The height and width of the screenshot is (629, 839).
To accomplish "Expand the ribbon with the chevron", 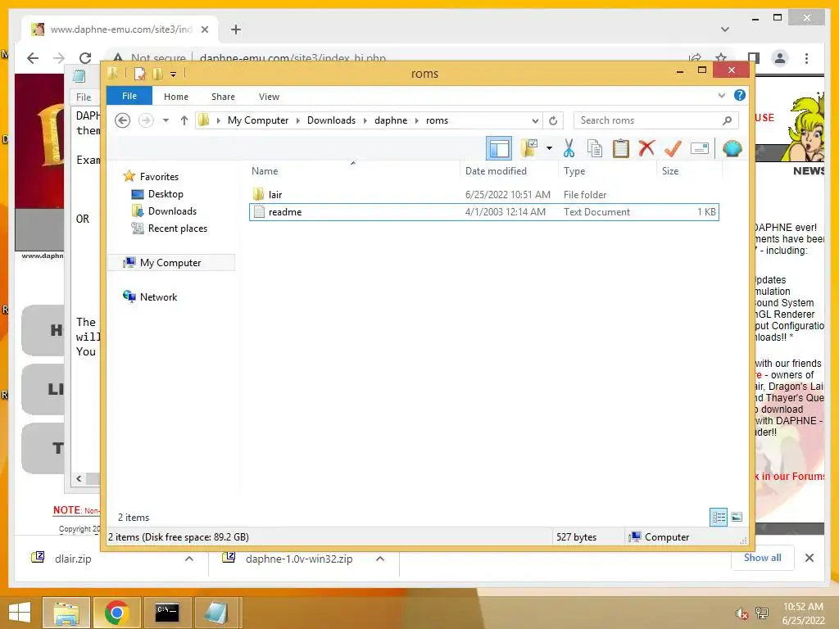I will coord(721,95).
